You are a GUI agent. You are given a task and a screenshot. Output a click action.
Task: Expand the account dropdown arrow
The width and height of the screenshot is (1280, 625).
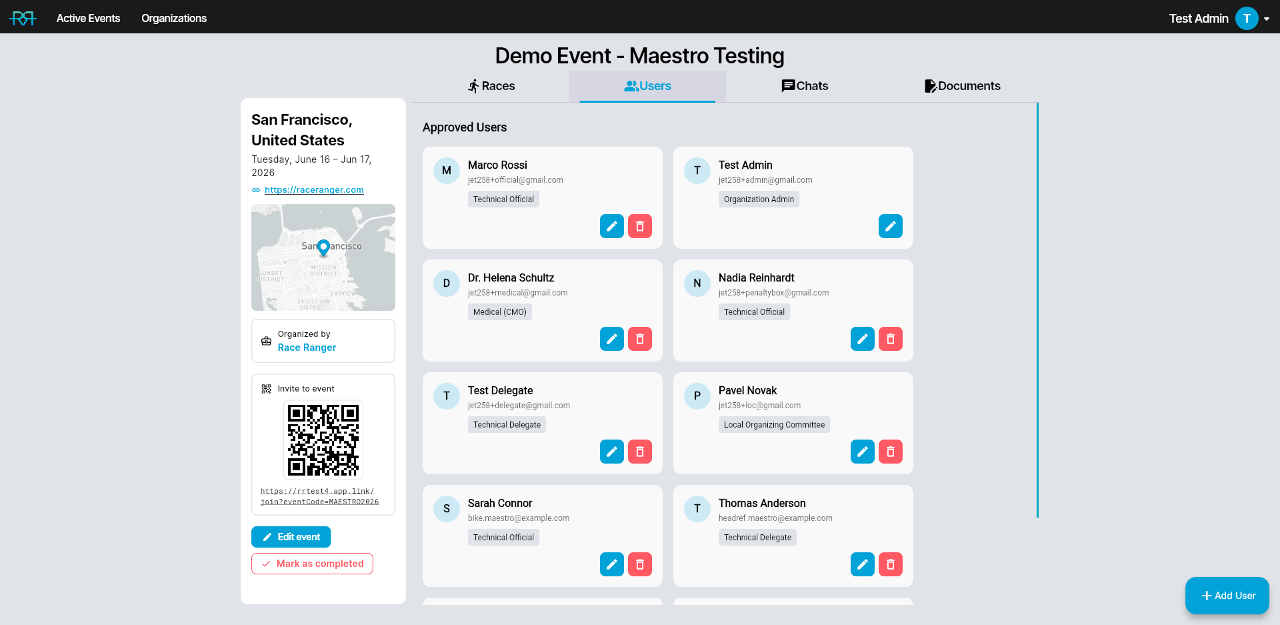click(1267, 19)
